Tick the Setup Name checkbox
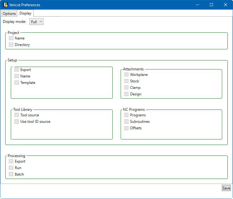The width and height of the screenshot is (233, 199). 17,76
